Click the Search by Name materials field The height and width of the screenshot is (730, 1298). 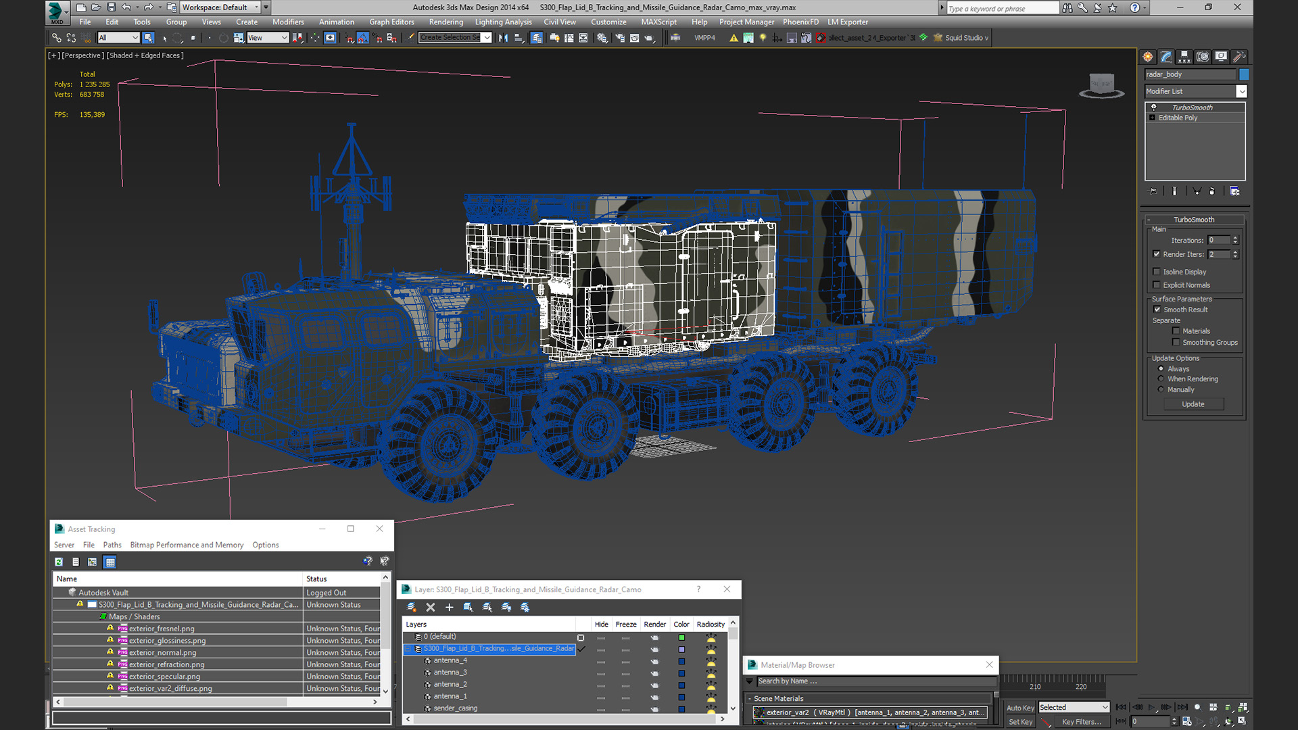click(872, 681)
